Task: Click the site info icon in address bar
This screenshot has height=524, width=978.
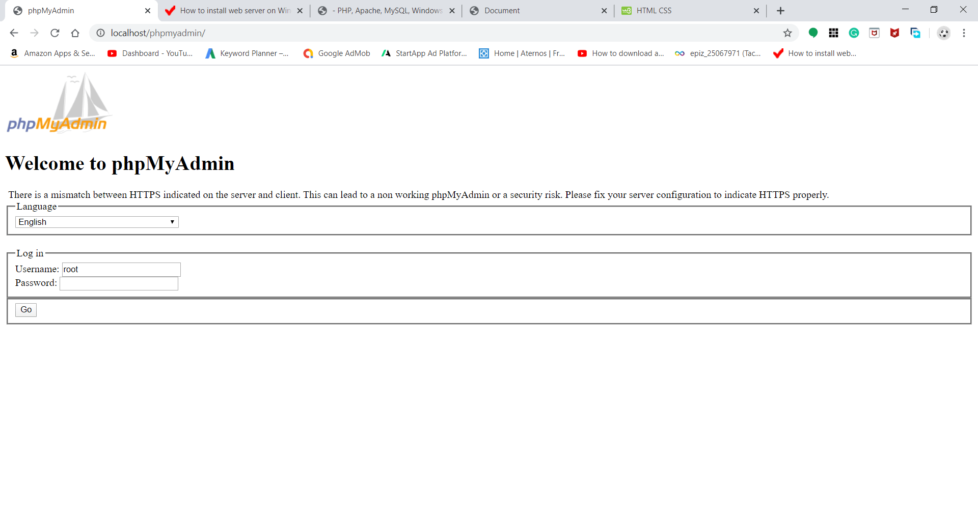Action: pyautogui.click(x=100, y=33)
